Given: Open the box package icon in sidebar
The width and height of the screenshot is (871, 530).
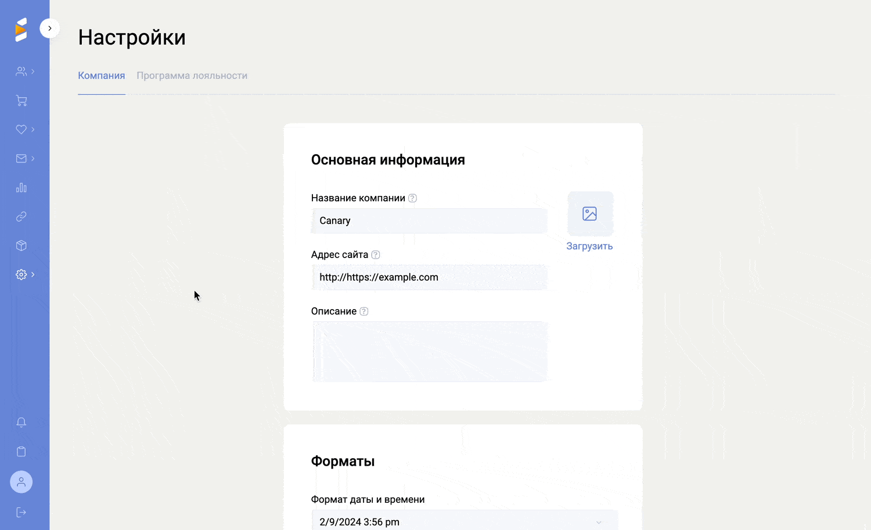Looking at the screenshot, I should click(21, 246).
